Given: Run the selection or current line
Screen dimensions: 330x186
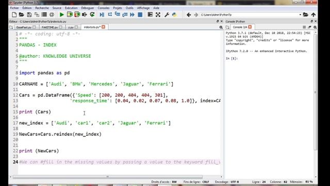Looking at the screenshot, I should (x=85, y=15).
